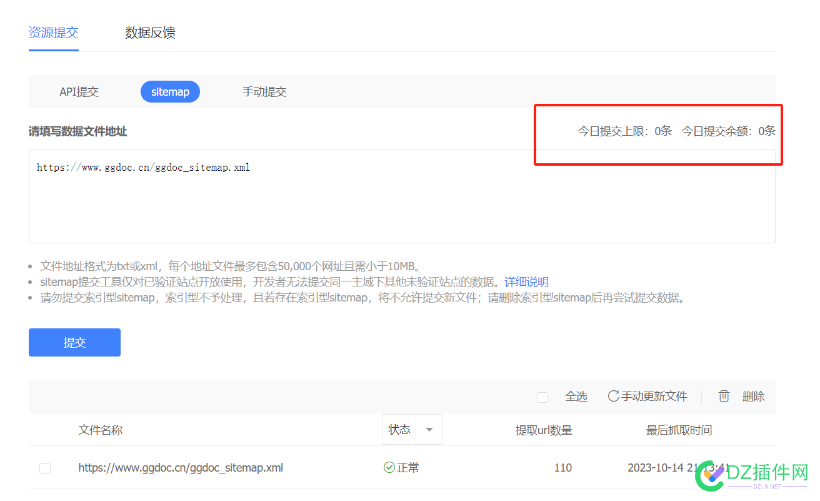Click the ggdoc_sitemap.xml file name in table
This screenshot has height=501, width=820.
click(181, 467)
